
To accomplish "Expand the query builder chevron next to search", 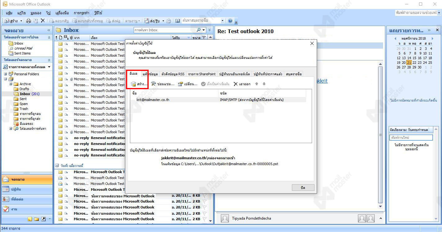I will 210,30.
